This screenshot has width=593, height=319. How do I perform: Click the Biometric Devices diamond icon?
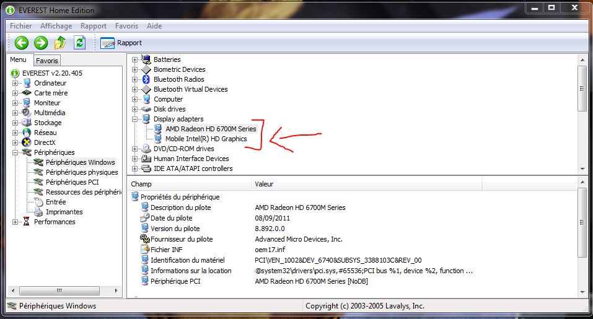coord(146,69)
